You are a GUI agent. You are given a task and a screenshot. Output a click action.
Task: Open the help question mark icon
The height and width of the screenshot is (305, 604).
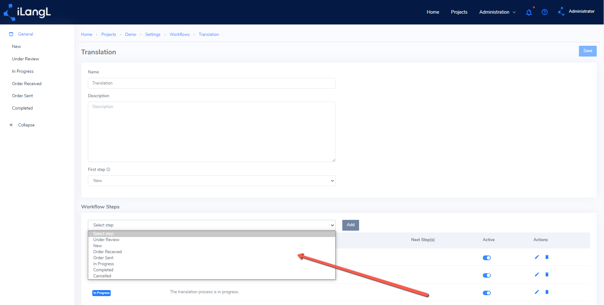pos(545,12)
